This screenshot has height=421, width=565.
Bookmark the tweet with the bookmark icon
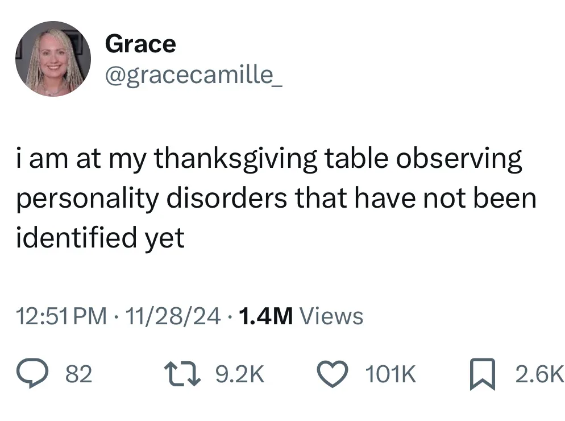click(483, 374)
